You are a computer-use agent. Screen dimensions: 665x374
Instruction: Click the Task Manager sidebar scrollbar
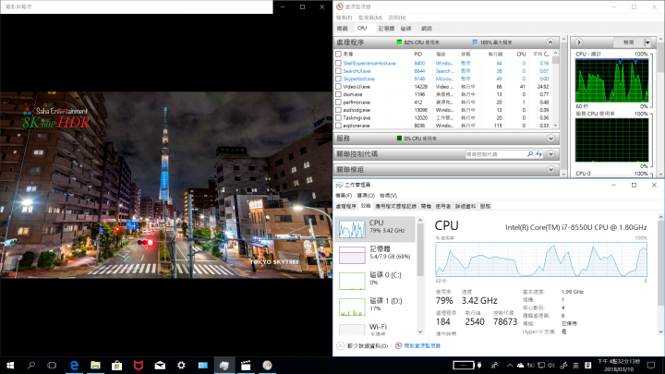420,275
